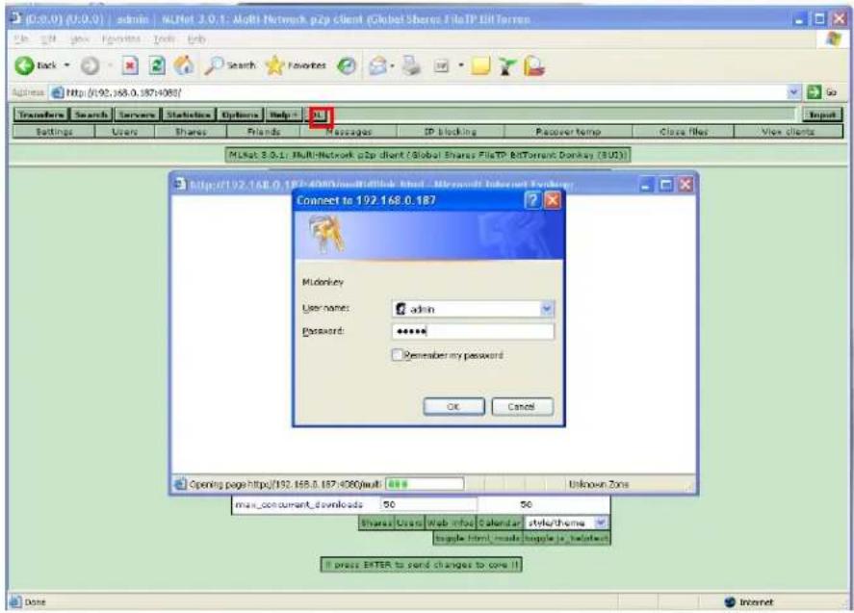Click the address bar URL field
Image resolution: width=854 pixels, height=613 pixels.
[x=420, y=92]
